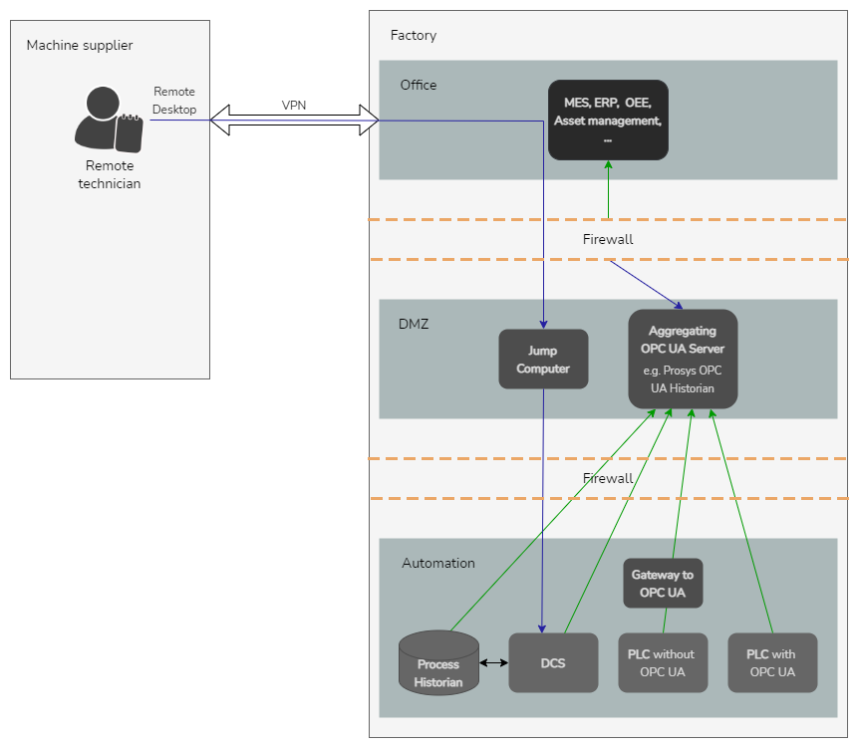Select the PLC without OPC UA block

click(x=663, y=662)
